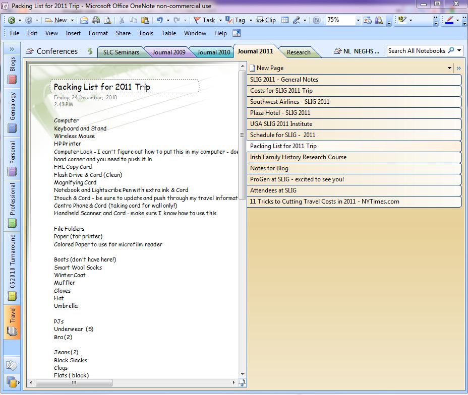The height and width of the screenshot is (395, 468).
Task: Open the Share menu
Action: [x=123, y=33]
